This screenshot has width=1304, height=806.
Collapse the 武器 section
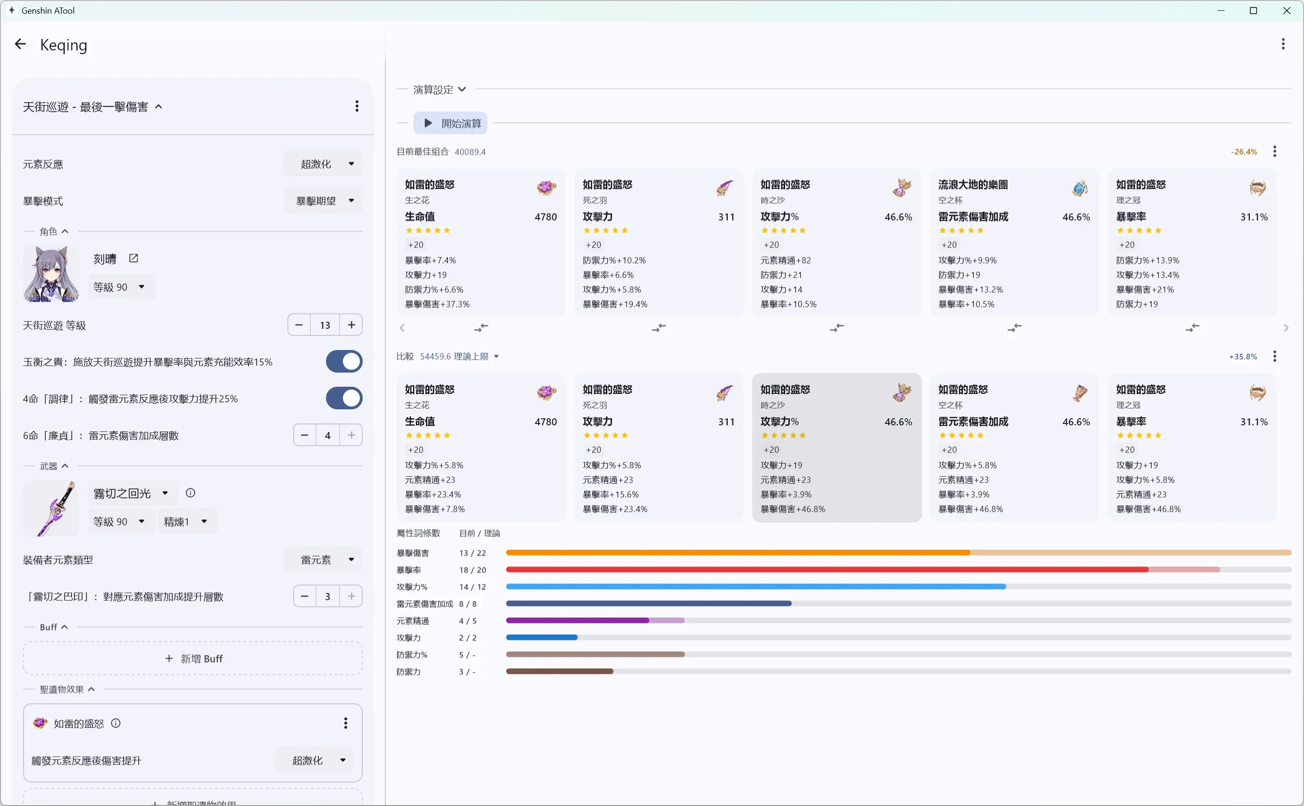coord(54,466)
